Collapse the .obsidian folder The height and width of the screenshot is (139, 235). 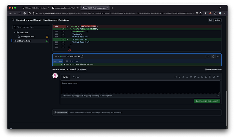[x=15, y=32]
